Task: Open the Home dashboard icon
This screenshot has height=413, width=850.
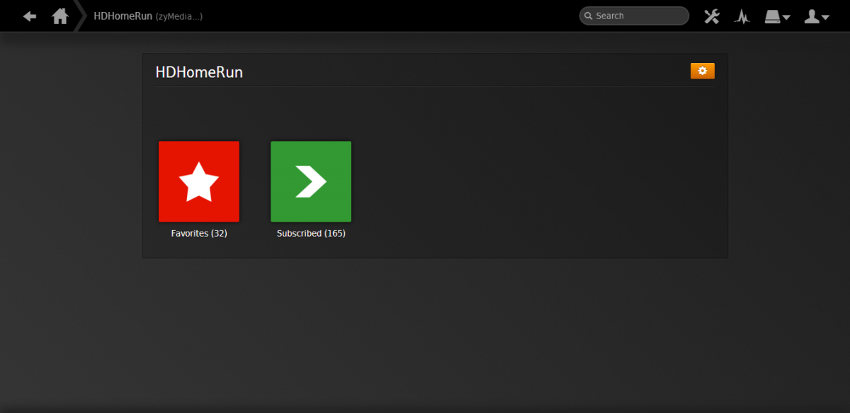Action: point(60,16)
